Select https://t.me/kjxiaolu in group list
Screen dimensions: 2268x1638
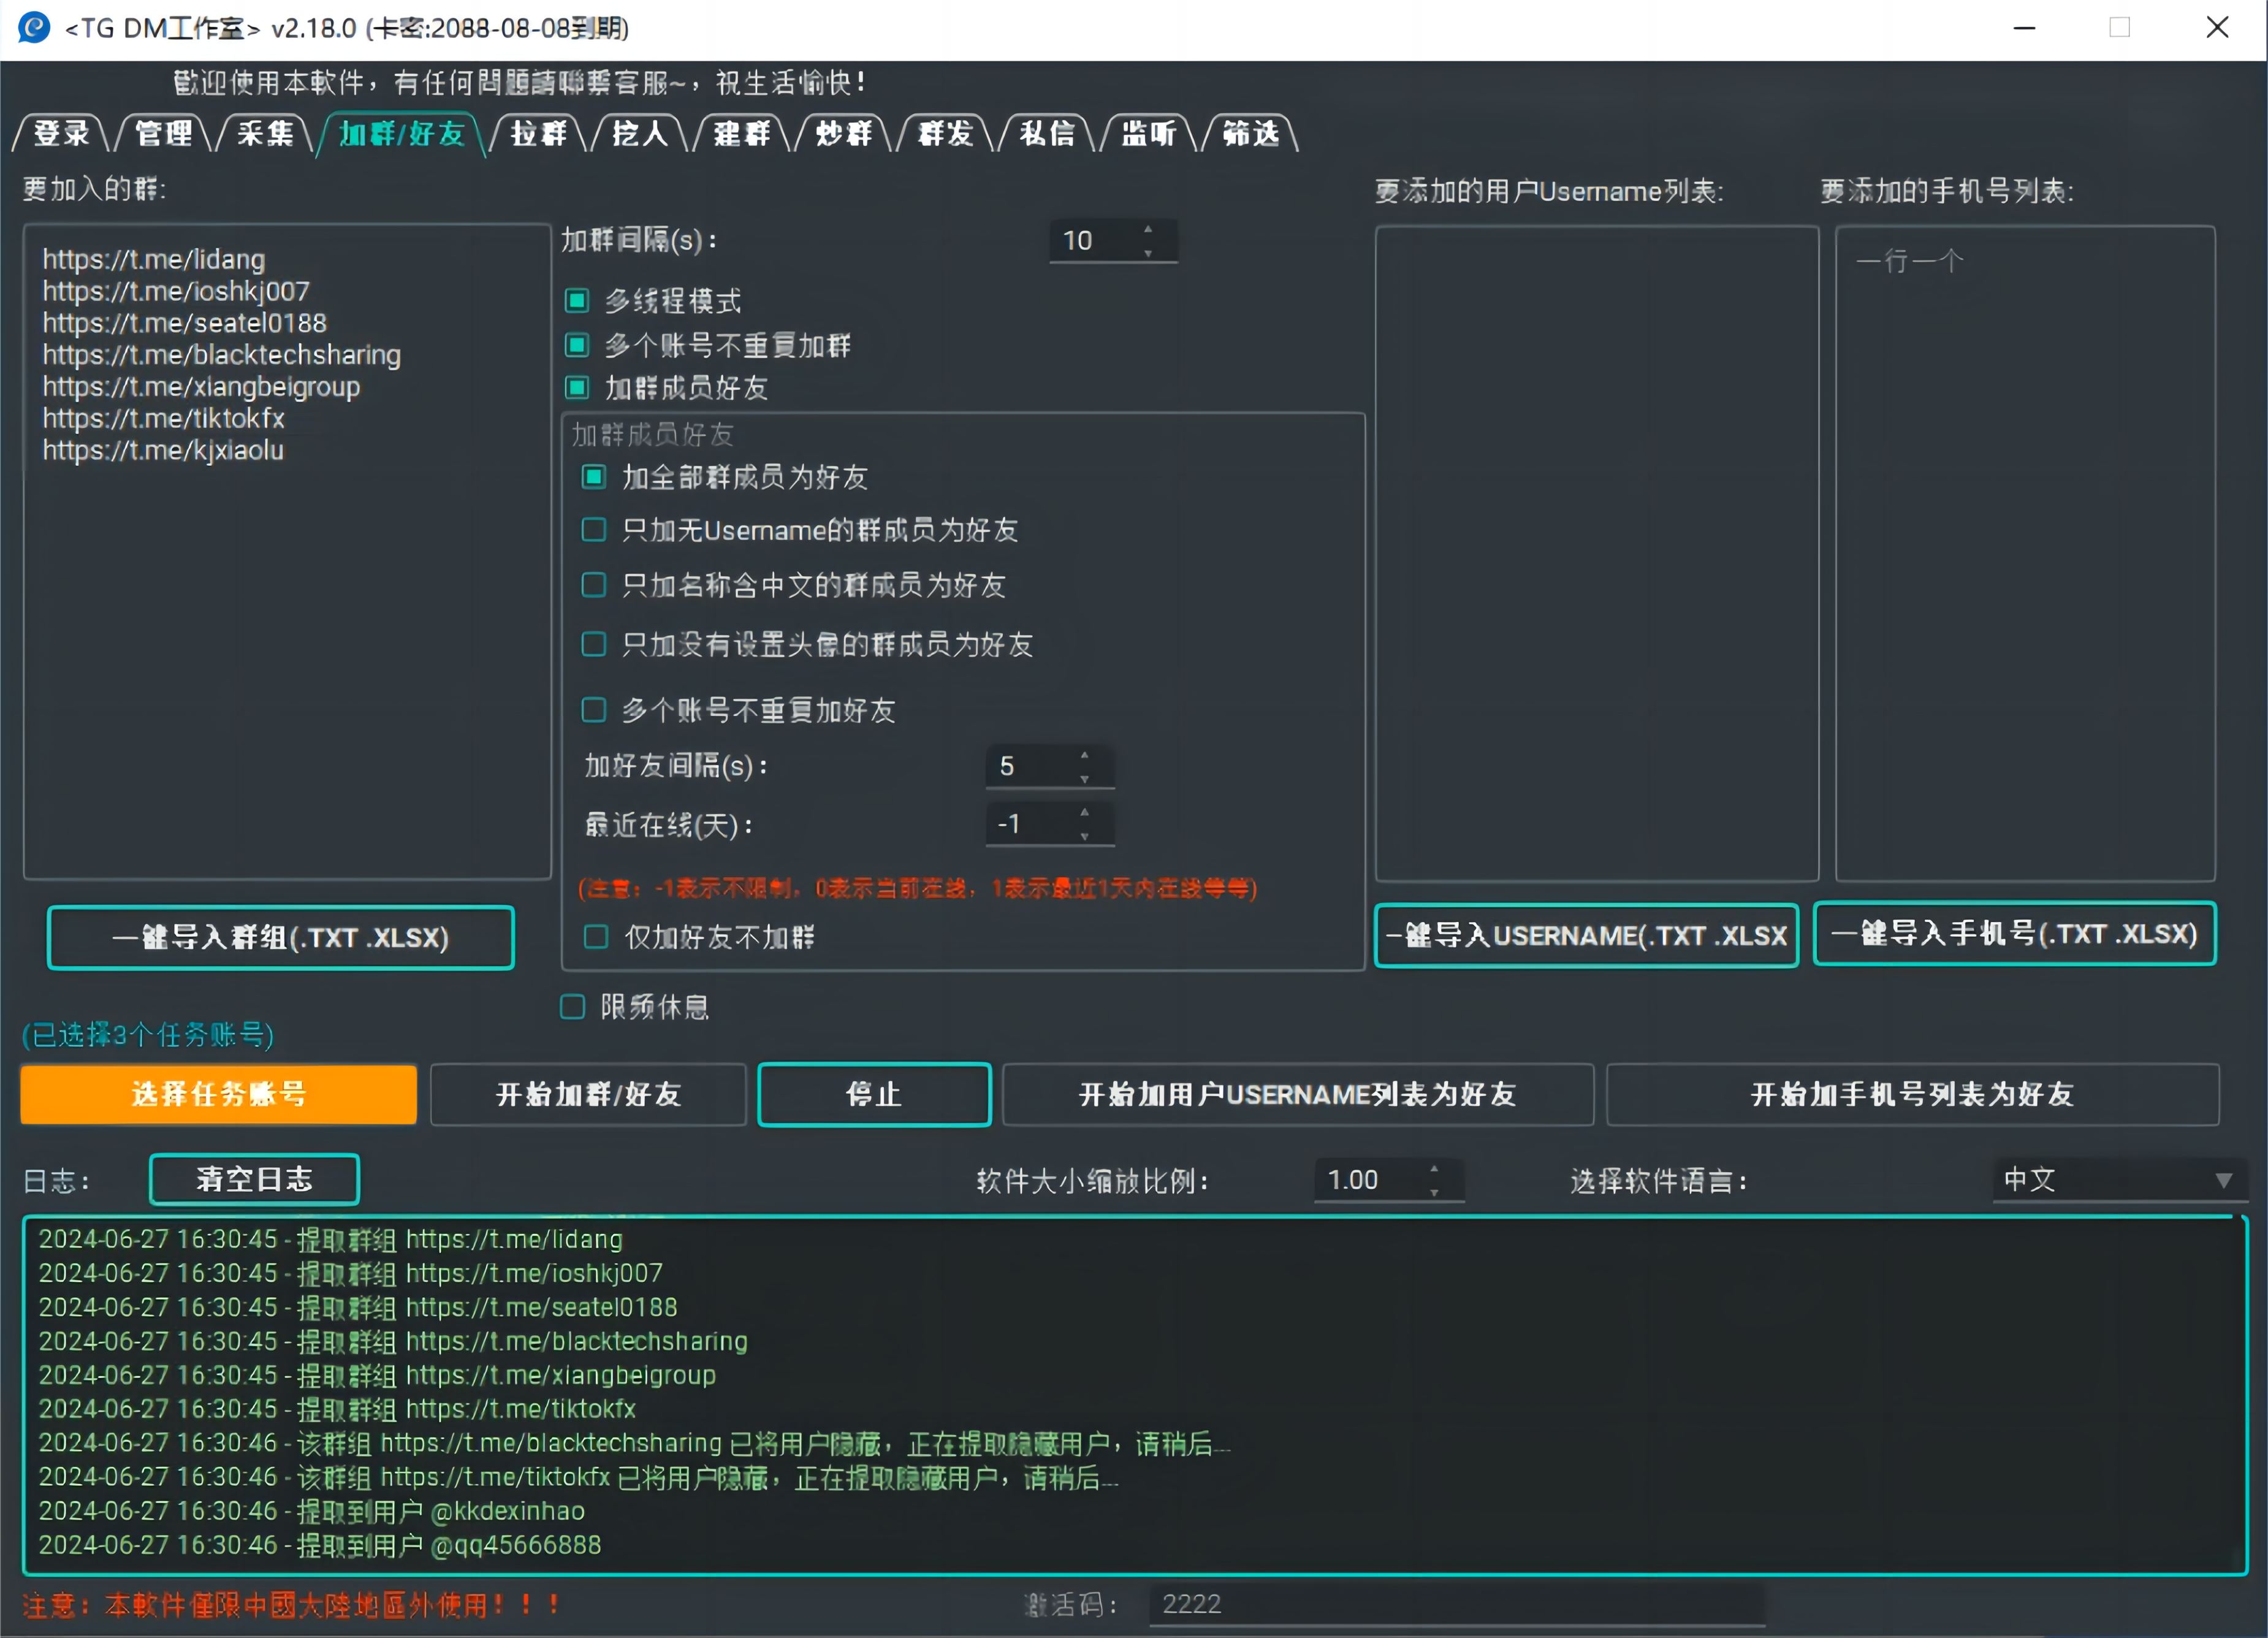(x=163, y=450)
